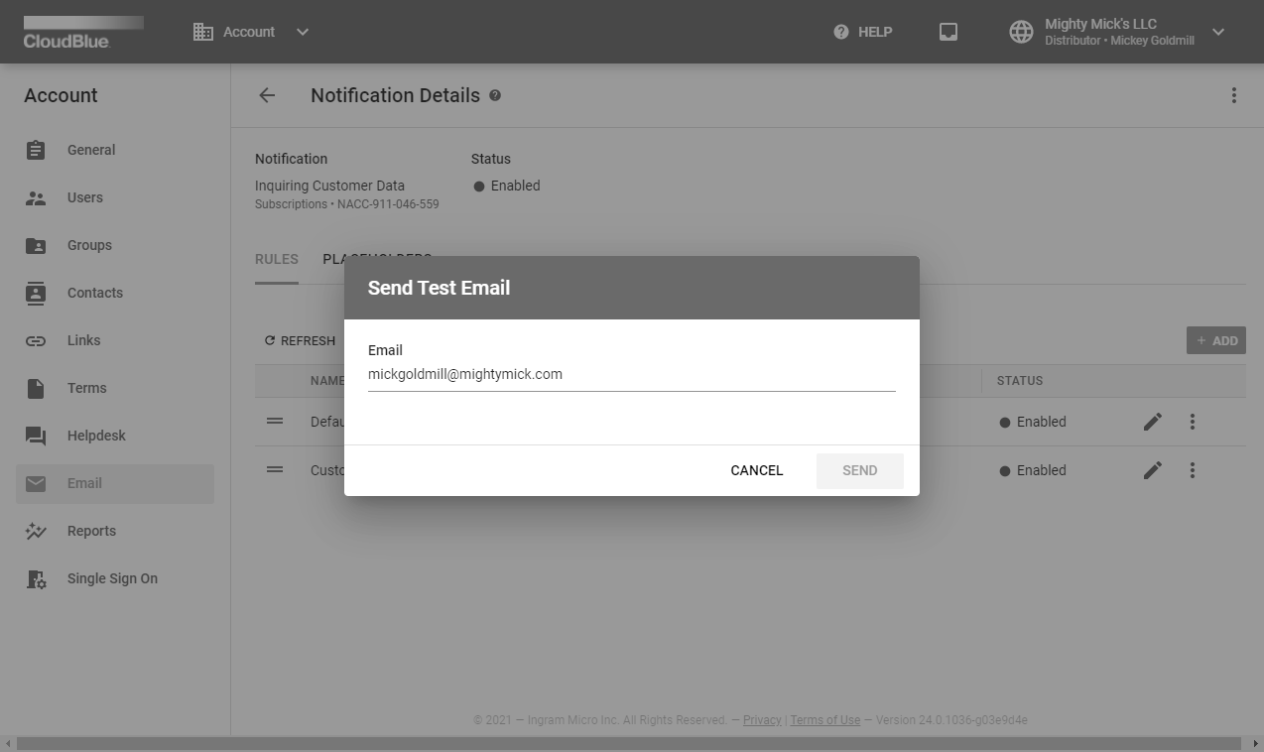Viewport: 1264px width, 752px height.
Task: Open the Notification Details overflow menu
Action: point(1234,95)
